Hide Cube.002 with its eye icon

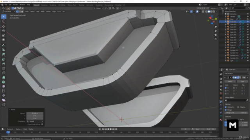coord(248,24)
